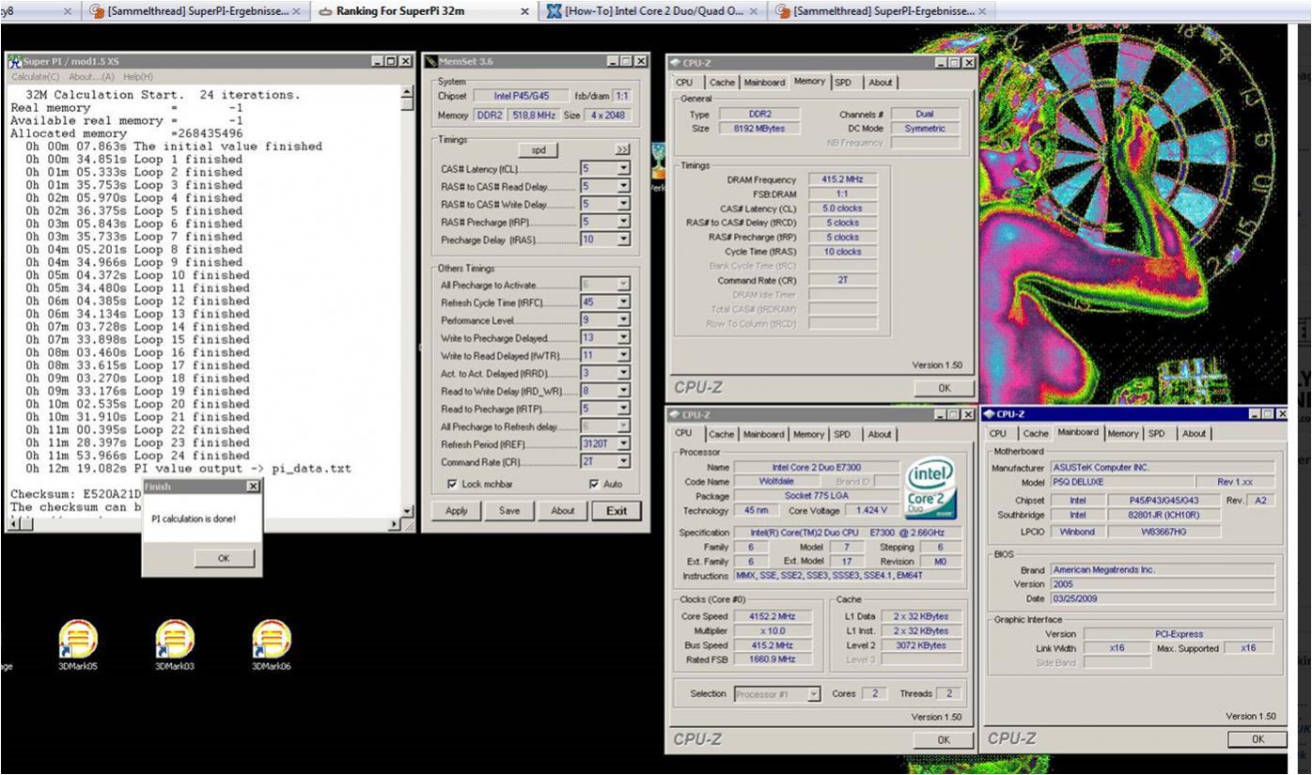Click the scroll-up arrow in Super PI
The image size is (1312, 775).
coord(407,91)
